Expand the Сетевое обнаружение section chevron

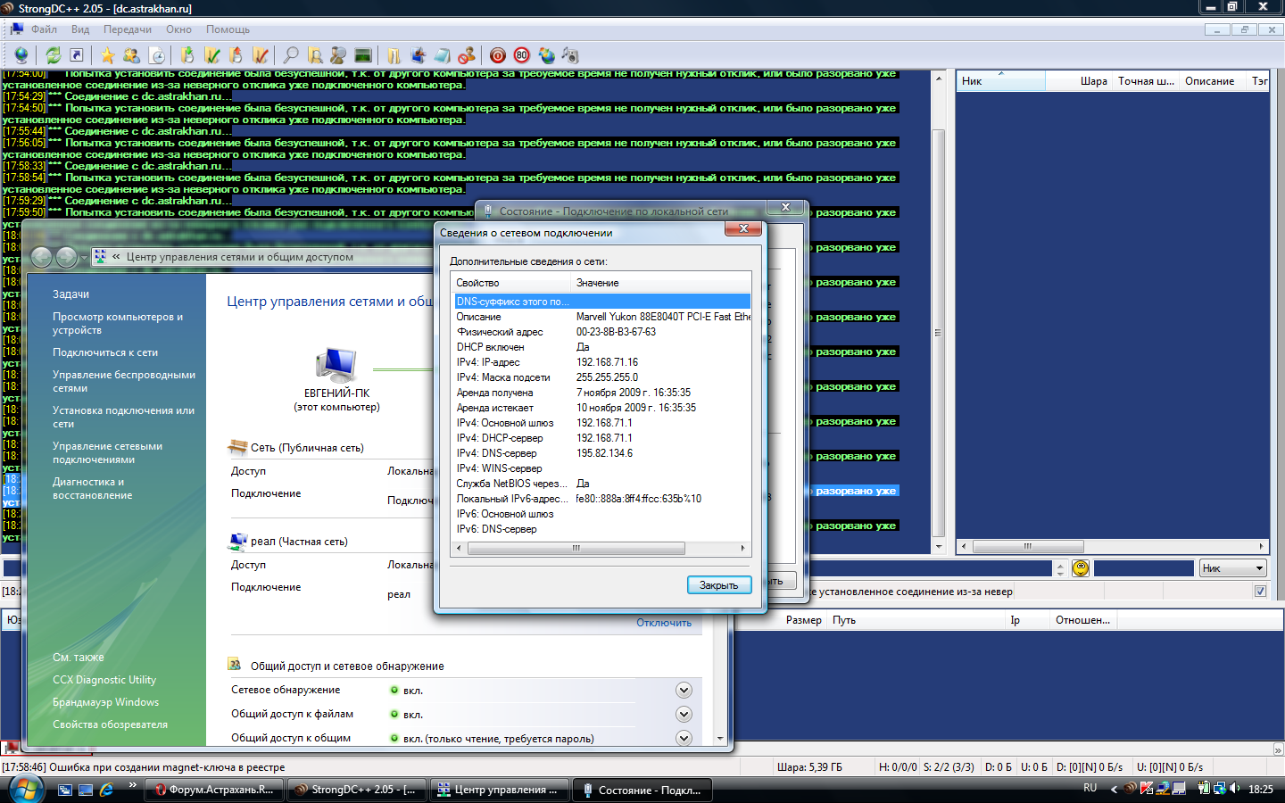click(x=684, y=690)
